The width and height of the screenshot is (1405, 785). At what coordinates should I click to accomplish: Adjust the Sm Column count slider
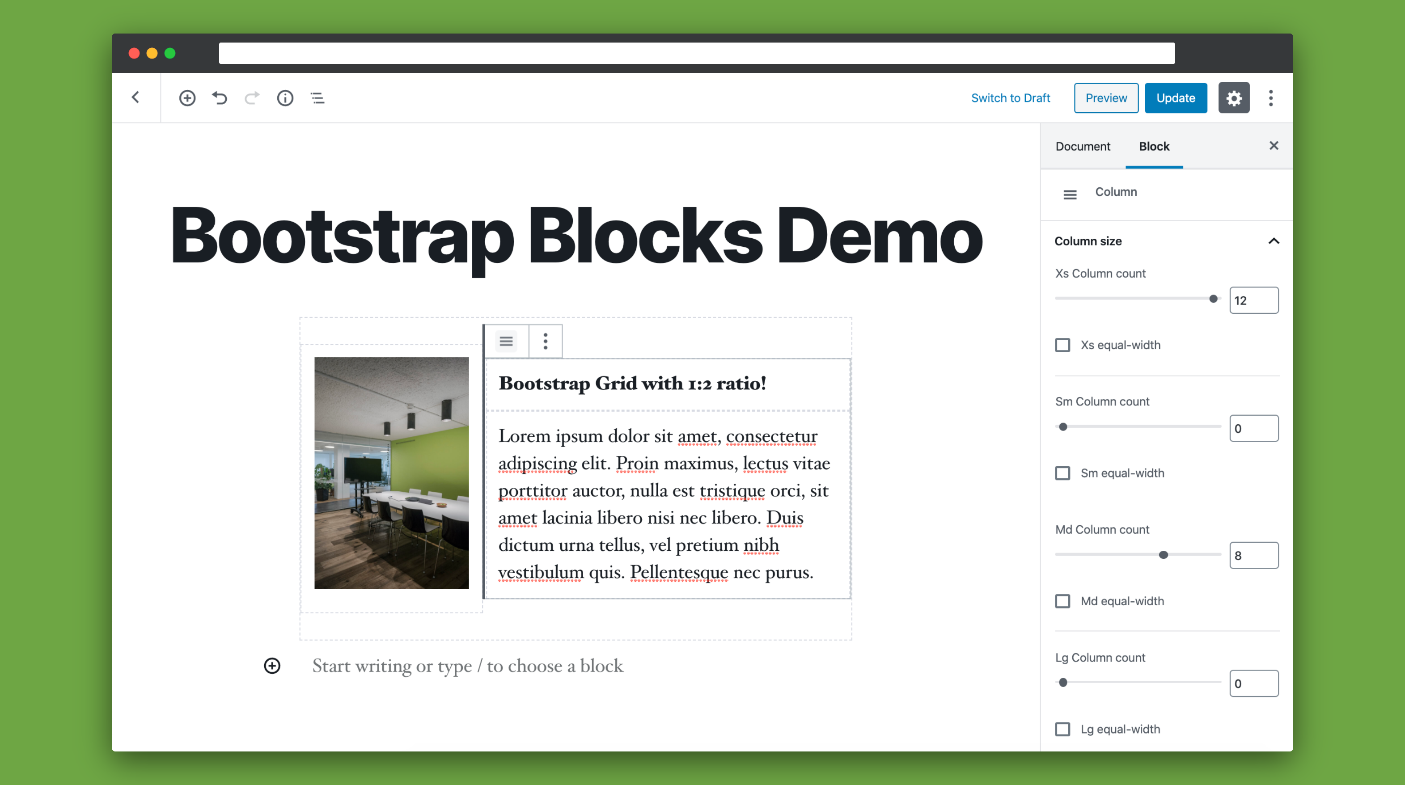[1138, 427]
